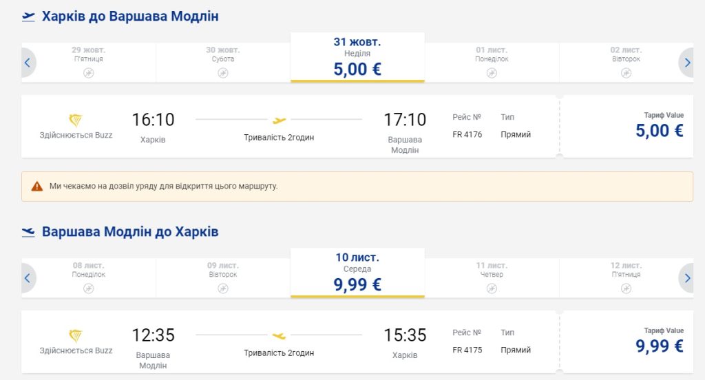Click the no-flight icon under 02 лист.

coord(625,72)
